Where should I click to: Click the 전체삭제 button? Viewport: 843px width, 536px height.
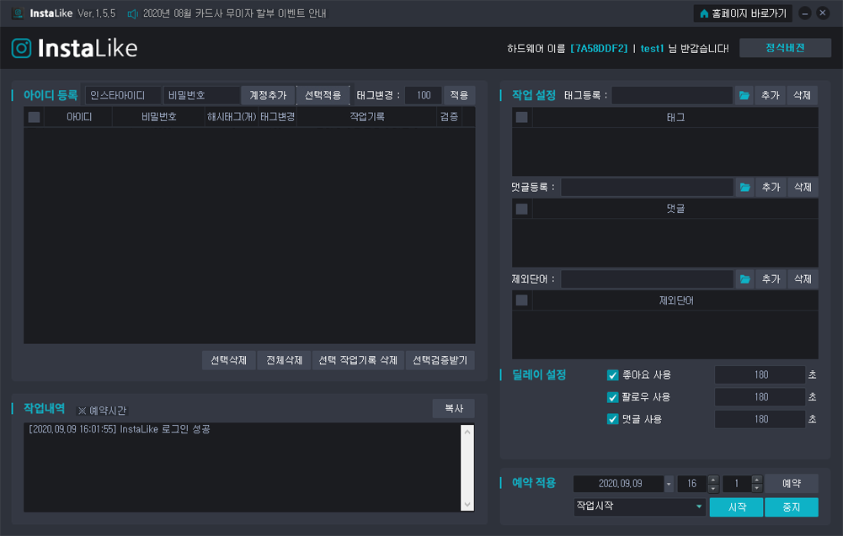click(x=284, y=360)
